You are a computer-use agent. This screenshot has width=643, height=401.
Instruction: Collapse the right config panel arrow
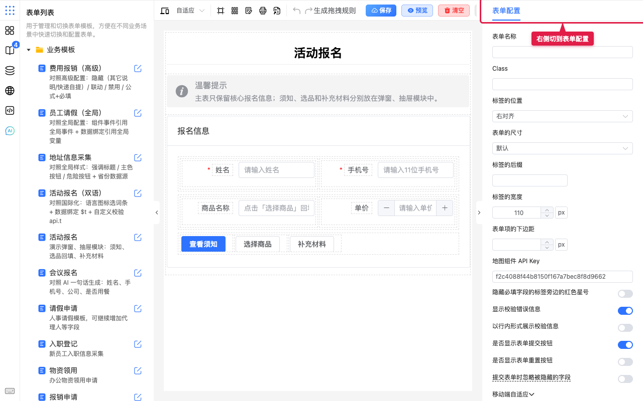[x=479, y=213]
